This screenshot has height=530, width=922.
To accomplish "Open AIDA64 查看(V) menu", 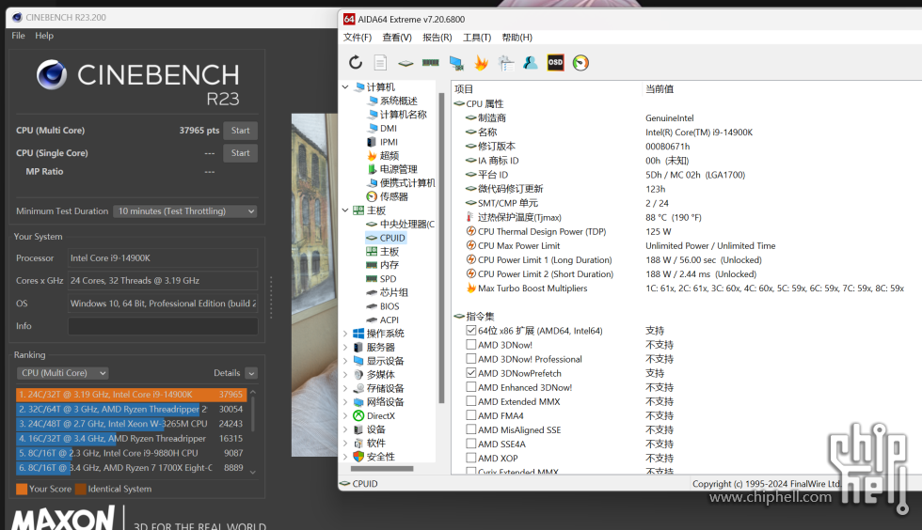I will point(397,38).
